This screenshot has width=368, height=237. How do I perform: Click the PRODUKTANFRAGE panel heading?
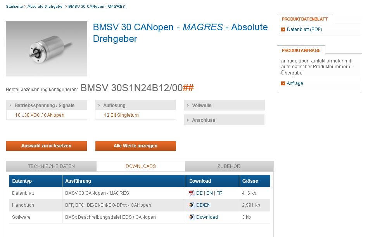pos(301,50)
